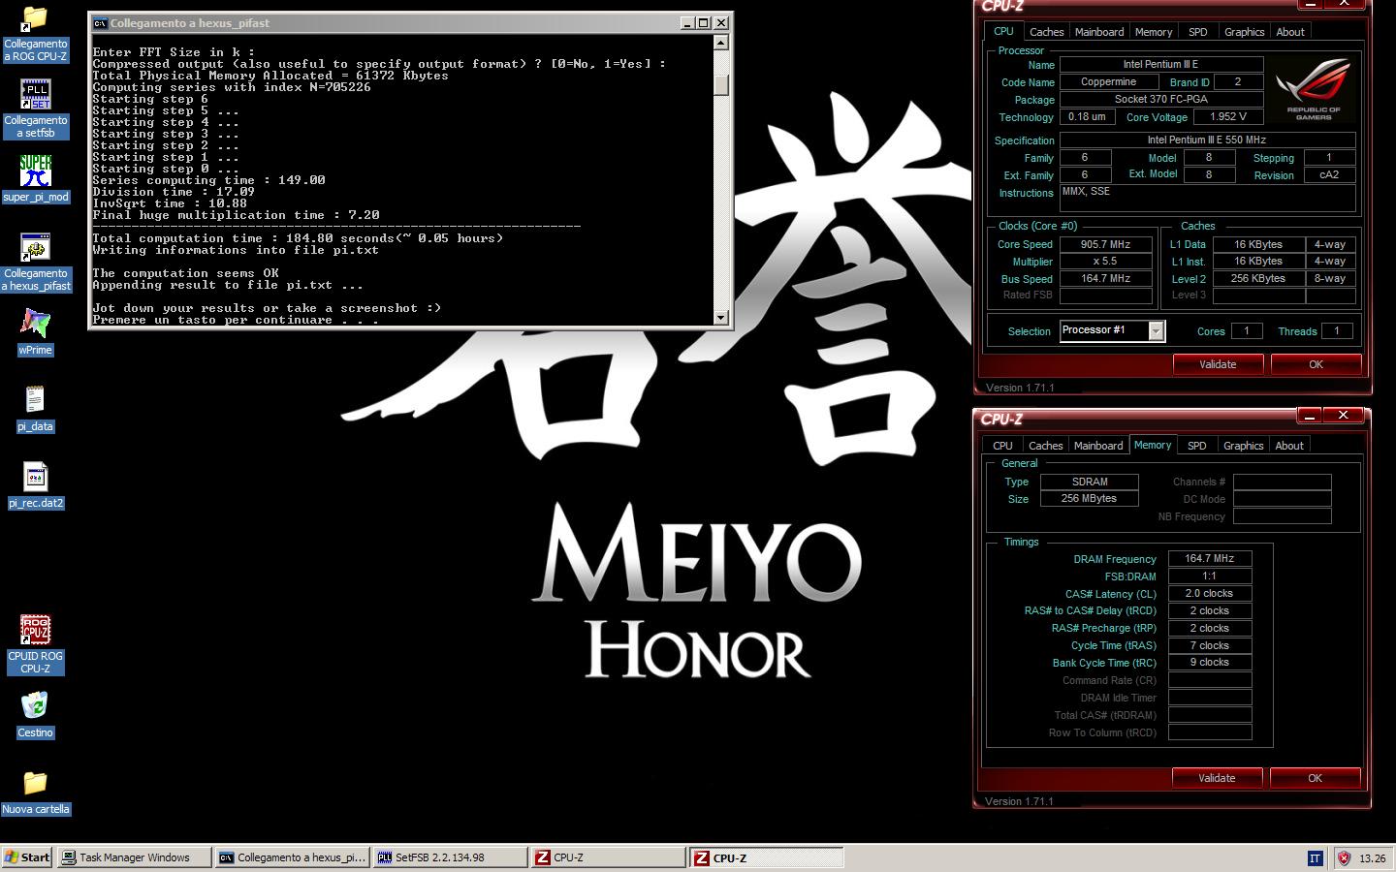Click the Revision cA2 field

pyautogui.click(x=1329, y=174)
